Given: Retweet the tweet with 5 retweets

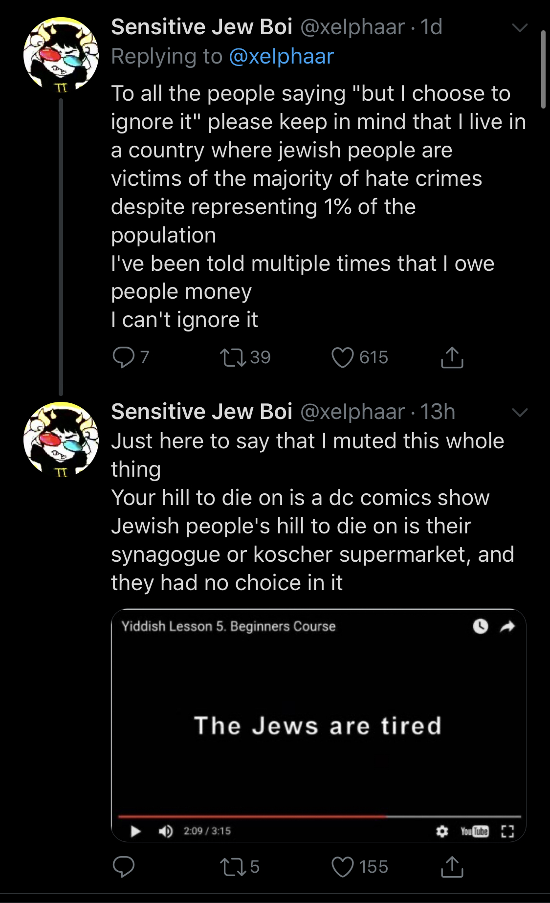Looking at the screenshot, I should [x=233, y=867].
